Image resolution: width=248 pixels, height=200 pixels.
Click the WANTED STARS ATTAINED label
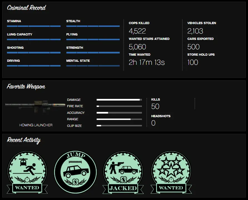point(149,39)
